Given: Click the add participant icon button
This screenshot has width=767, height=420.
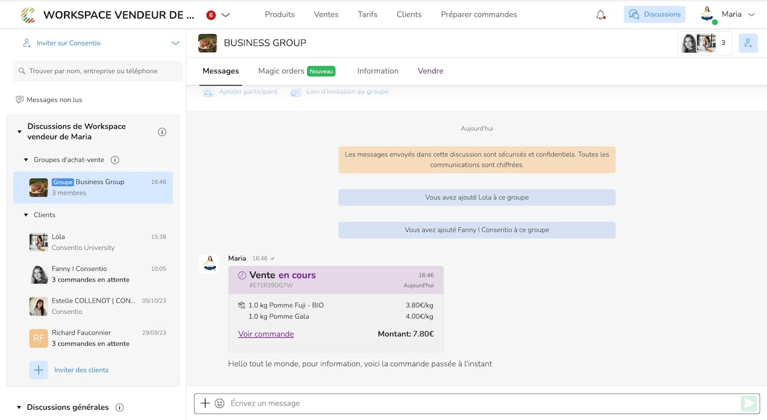Looking at the screenshot, I should click(x=748, y=43).
